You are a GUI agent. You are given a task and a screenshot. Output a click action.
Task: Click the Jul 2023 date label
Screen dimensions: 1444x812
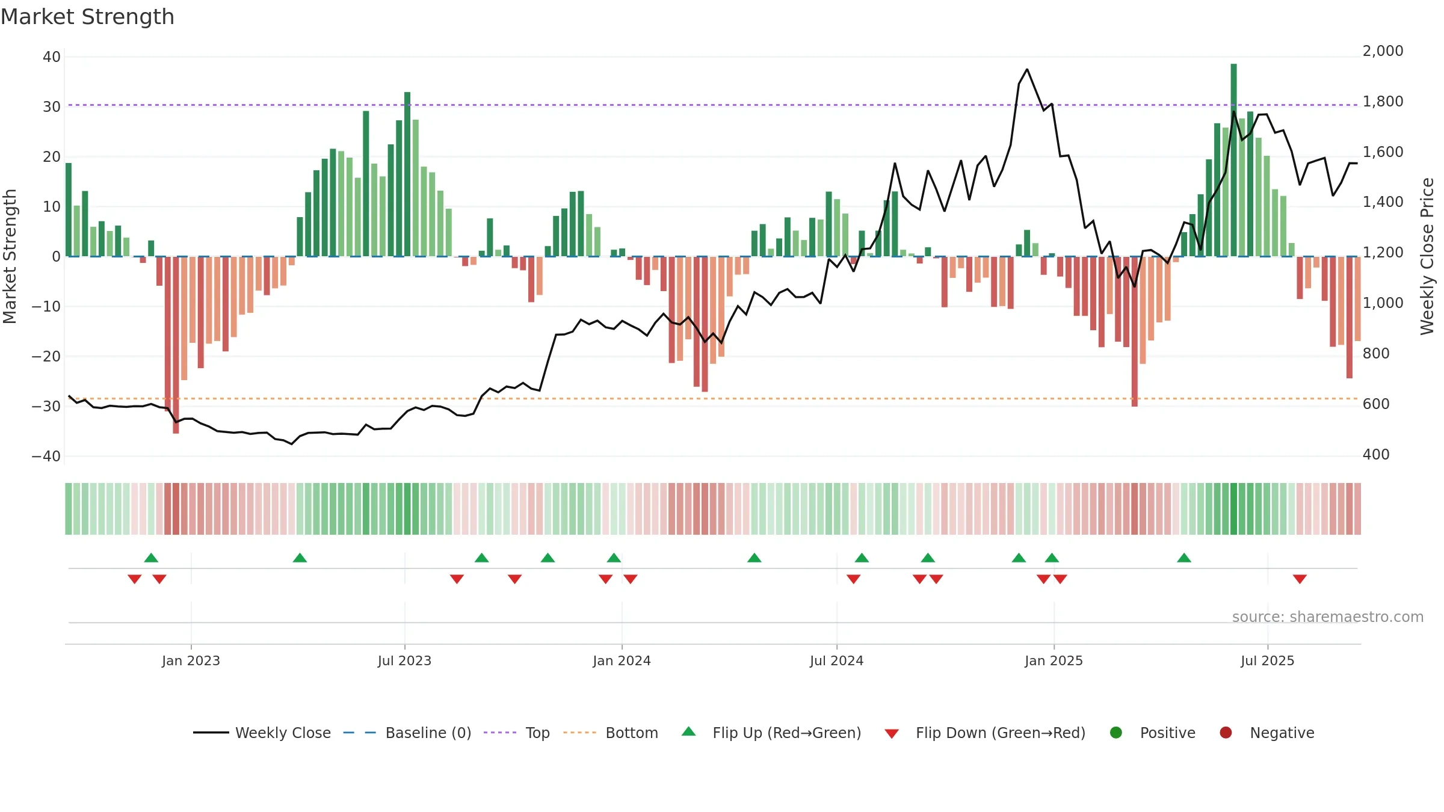(x=404, y=660)
